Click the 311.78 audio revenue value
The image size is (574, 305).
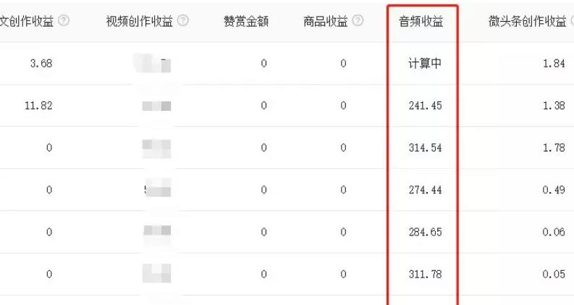point(426,274)
